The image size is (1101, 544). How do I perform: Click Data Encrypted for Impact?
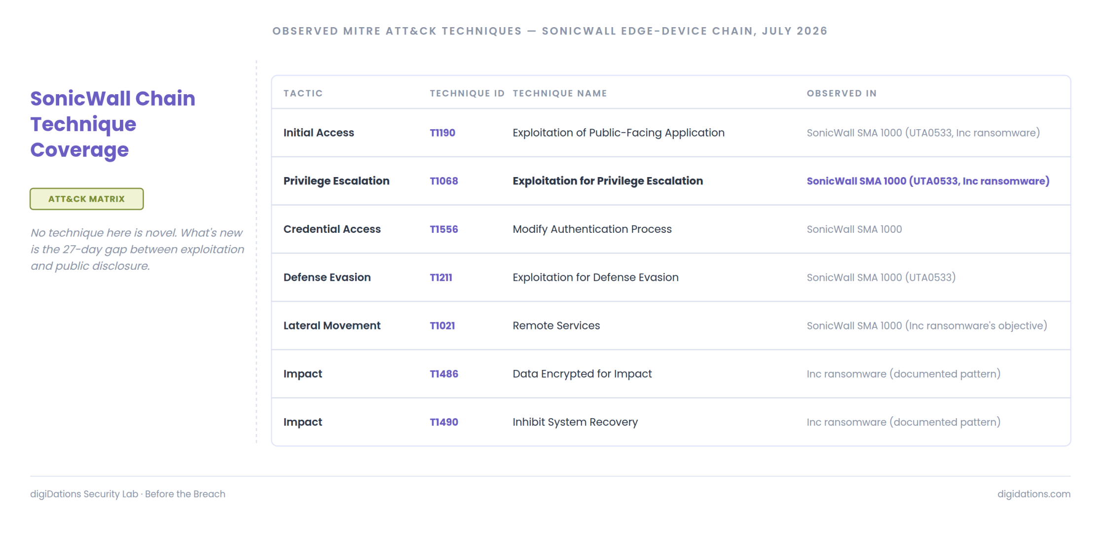(x=582, y=374)
